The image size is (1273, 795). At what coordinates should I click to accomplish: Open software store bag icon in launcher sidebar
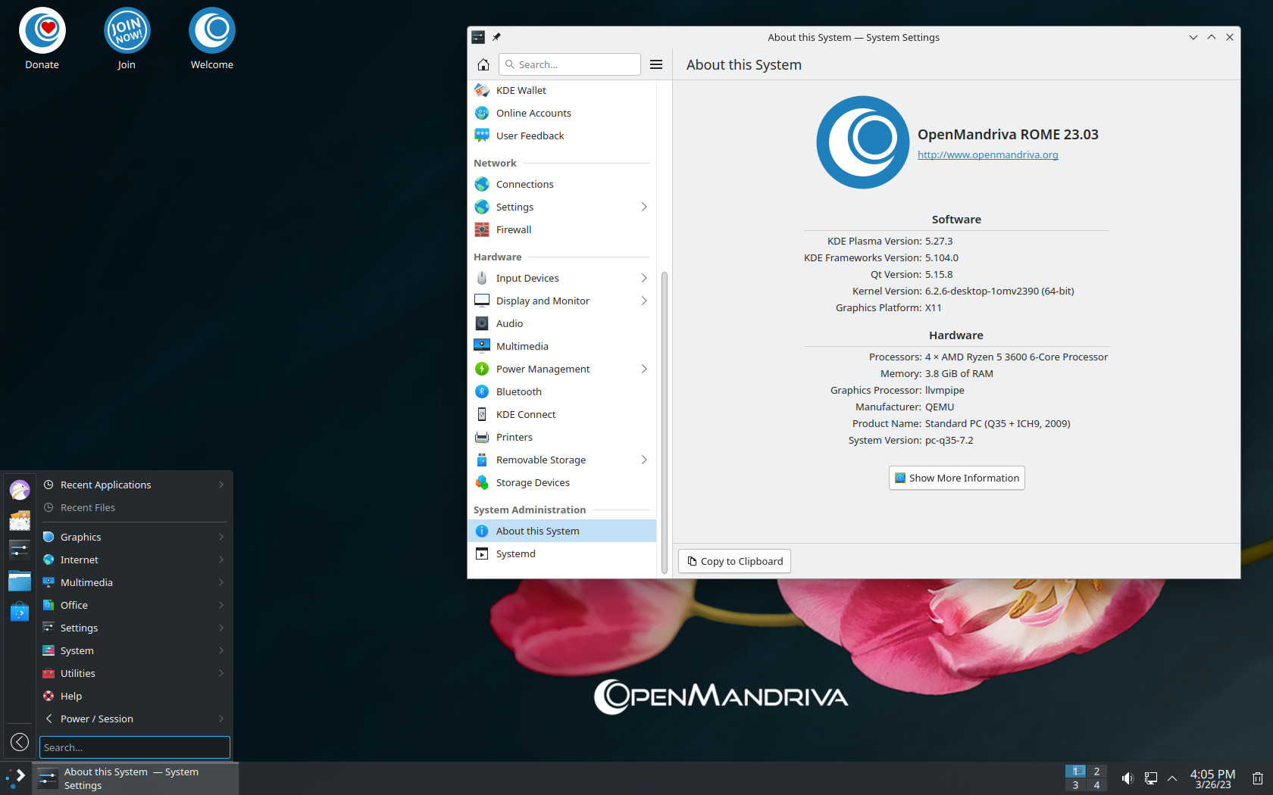20,611
